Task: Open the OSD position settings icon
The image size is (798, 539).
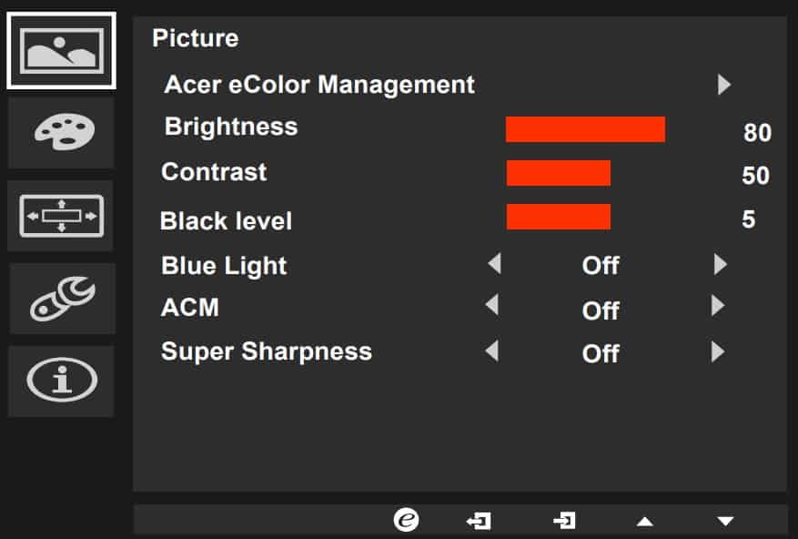Action: [61, 216]
